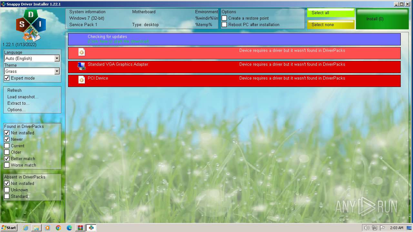Click Refresh in the side menu

[15, 91]
